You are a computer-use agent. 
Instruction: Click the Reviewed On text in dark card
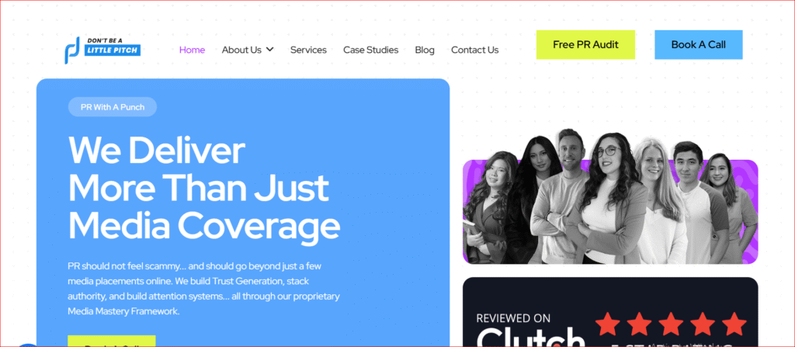tap(513, 318)
